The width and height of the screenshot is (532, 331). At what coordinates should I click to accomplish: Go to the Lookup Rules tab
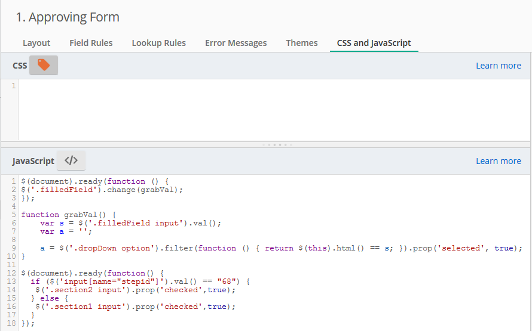pos(158,43)
